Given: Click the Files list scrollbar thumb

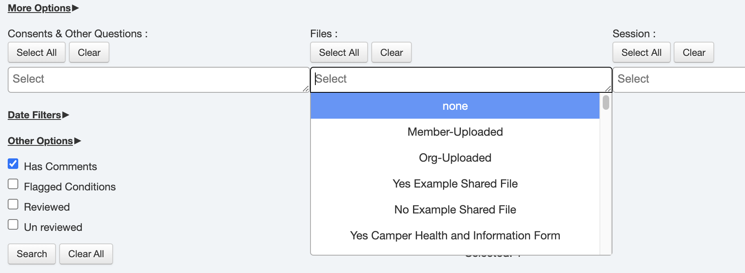Looking at the screenshot, I should pos(606,102).
